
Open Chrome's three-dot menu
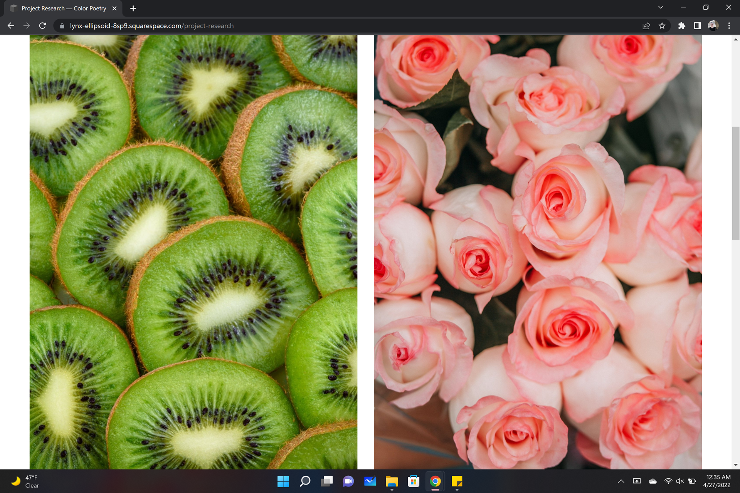[x=729, y=26]
